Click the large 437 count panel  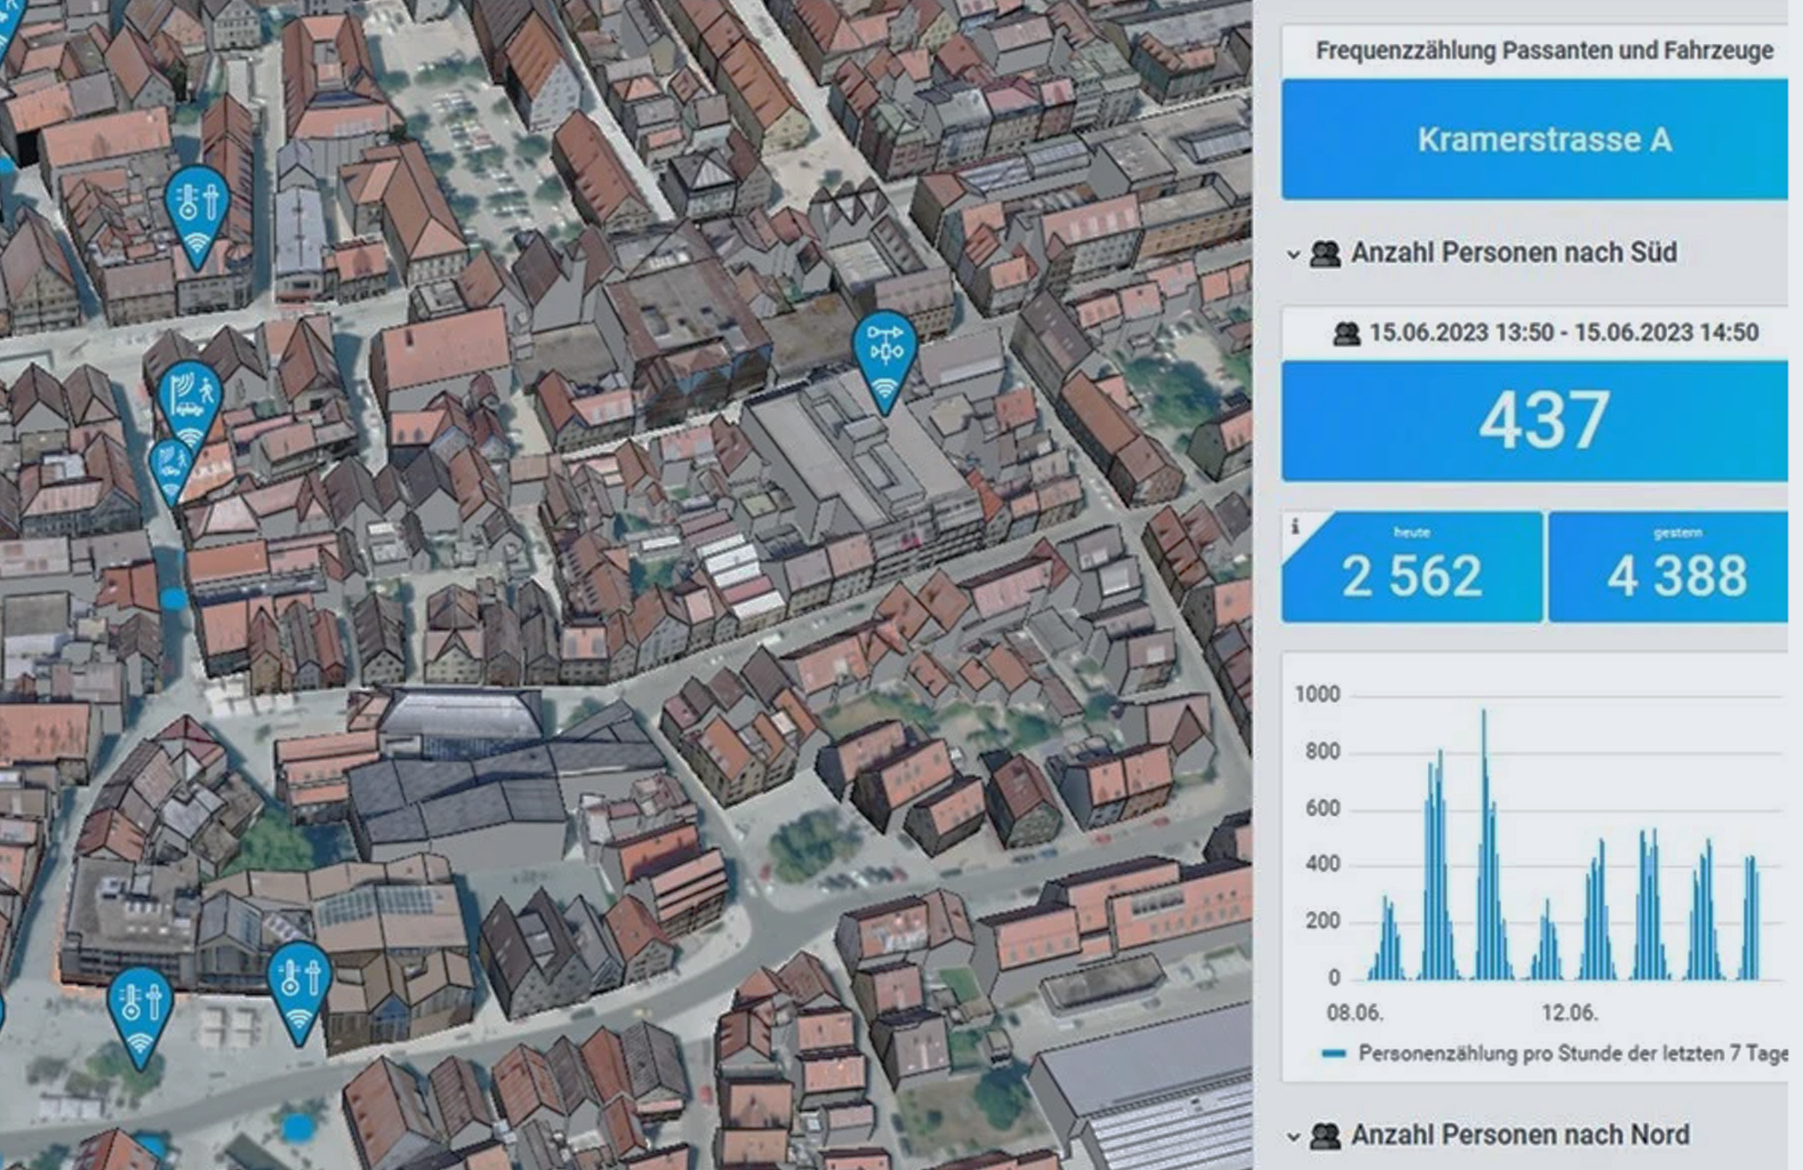click(1540, 422)
